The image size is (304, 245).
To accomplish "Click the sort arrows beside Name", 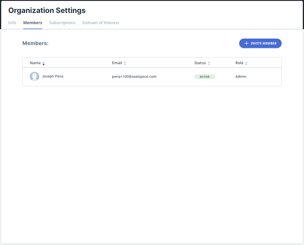I will point(44,63).
